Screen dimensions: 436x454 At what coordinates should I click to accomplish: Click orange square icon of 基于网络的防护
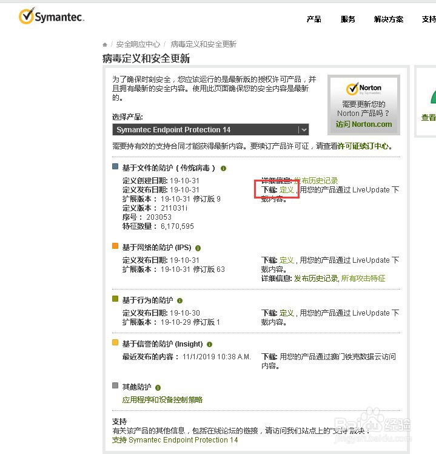[x=115, y=246]
